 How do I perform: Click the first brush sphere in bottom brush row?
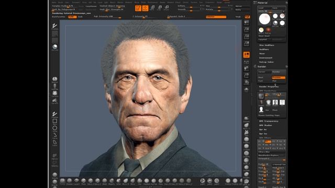pyautogui.click(x=62, y=181)
